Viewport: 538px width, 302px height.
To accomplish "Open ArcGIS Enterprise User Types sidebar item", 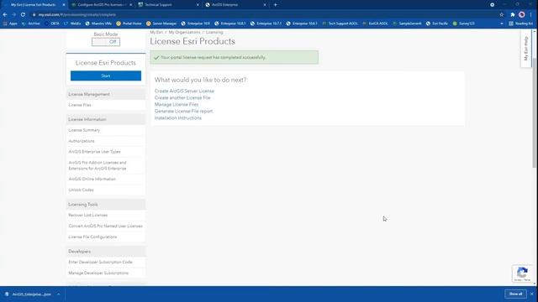I will [94, 152].
